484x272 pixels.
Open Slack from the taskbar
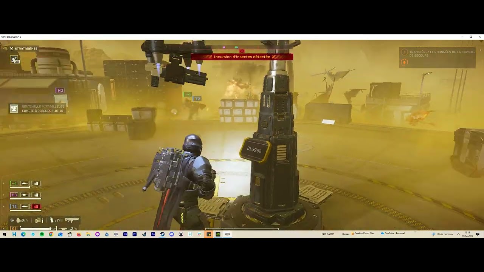coord(199,234)
